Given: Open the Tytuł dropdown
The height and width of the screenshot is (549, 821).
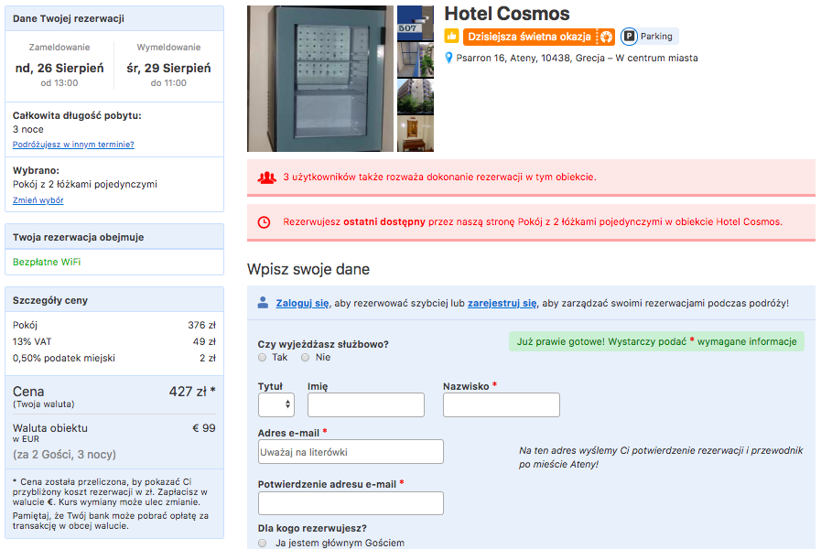Looking at the screenshot, I should pyautogui.click(x=275, y=404).
